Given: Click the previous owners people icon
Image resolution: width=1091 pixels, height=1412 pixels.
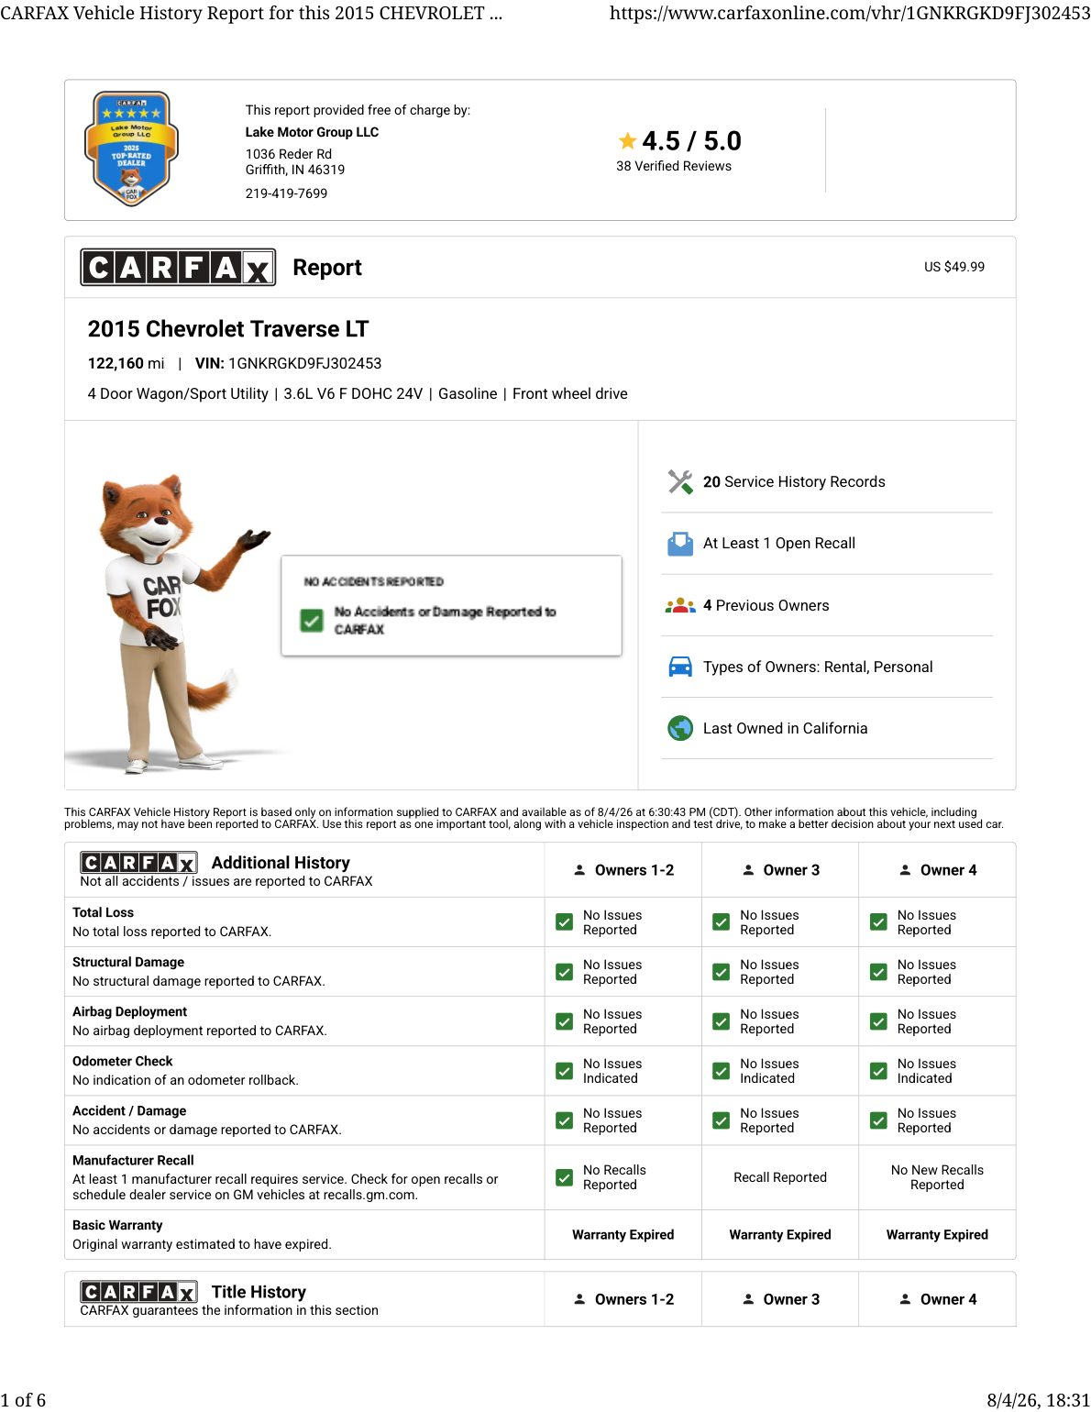Looking at the screenshot, I should tap(680, 605).
